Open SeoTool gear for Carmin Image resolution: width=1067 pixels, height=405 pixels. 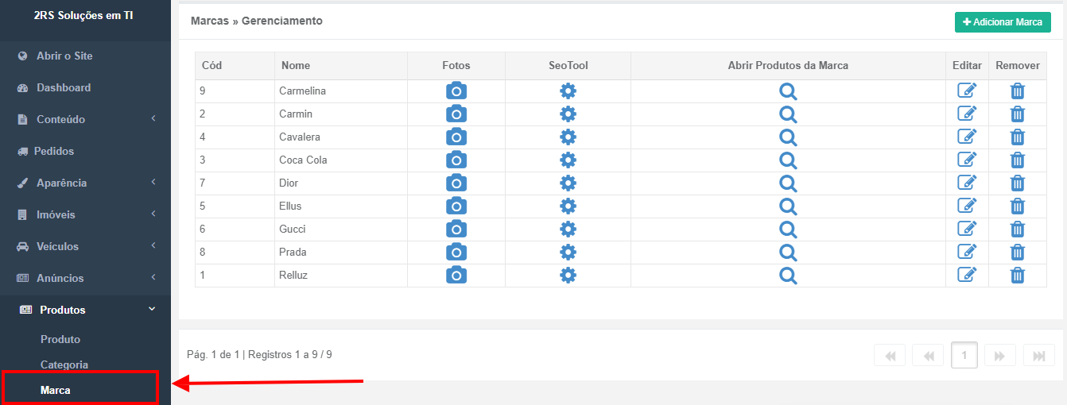(568, 114)
